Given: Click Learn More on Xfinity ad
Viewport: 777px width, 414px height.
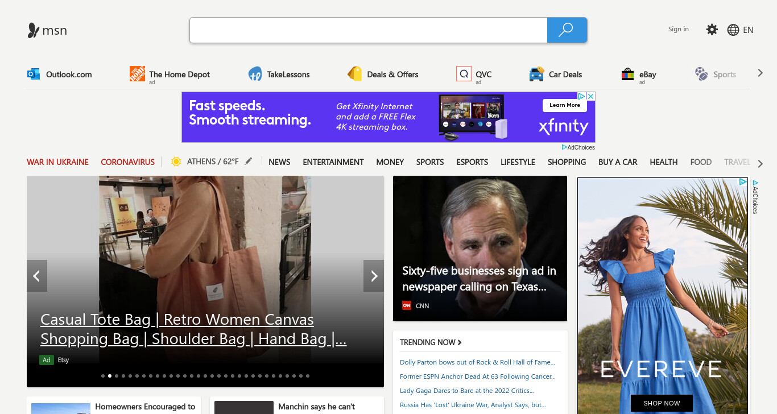Looking at the screenshot, I should click(565, 105).
